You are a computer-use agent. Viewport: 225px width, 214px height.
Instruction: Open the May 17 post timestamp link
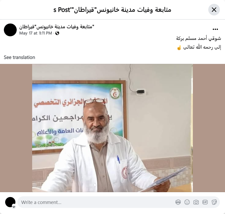click(35, 33)
